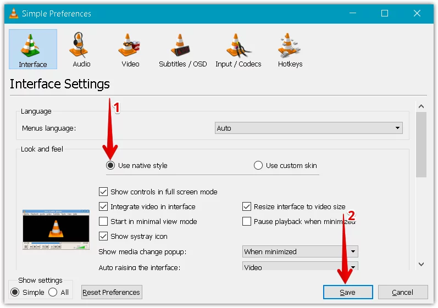
Task: Click the Auto raising the interface: label
Action: 140,267
